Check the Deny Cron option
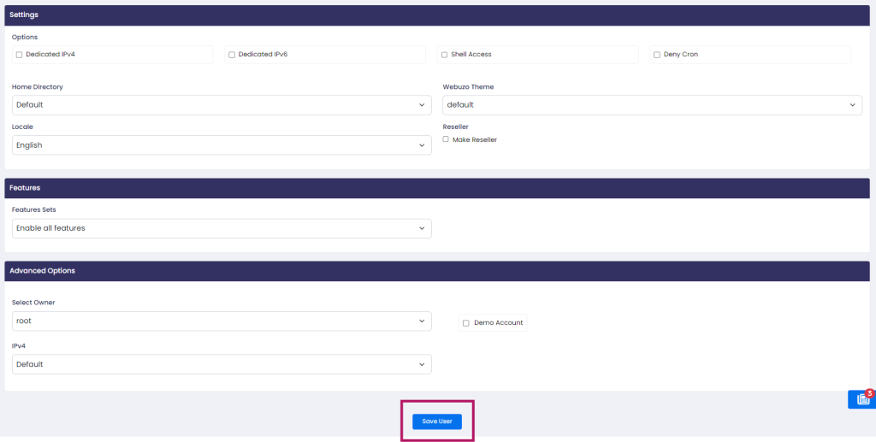The height and width of the screenshot is (442, 876). [656, 55]
